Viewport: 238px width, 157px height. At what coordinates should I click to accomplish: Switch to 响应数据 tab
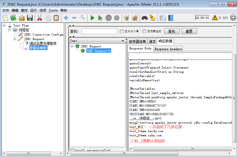165,41
